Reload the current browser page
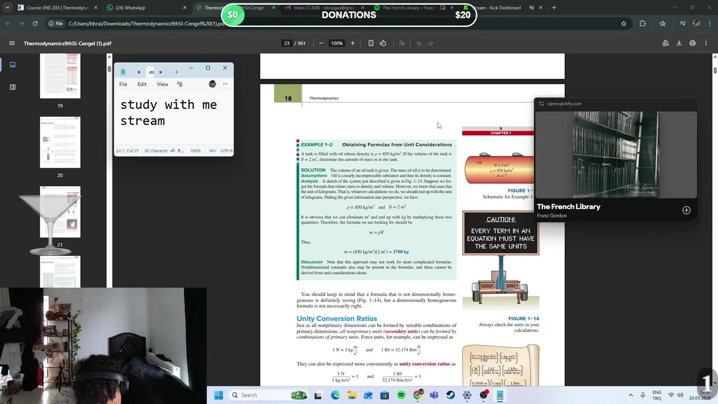The width and height of the screenshot is (718, 404). (35, 24)
